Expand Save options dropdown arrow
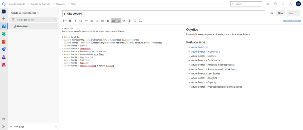Image resolution: width=303 pixels, height=130 pixels. pyautogui.click(x=298, y=13)
